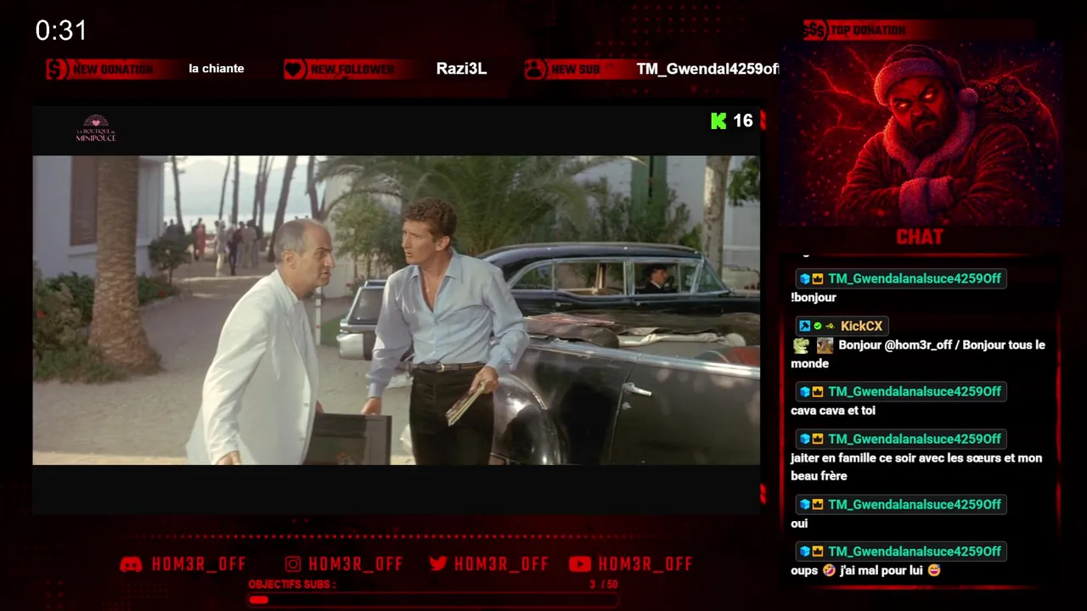Click the NEW FOLLOWER label

pos(352,70)
